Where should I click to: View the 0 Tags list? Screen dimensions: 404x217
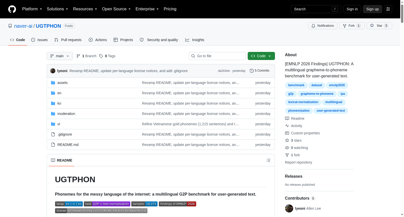107,56
